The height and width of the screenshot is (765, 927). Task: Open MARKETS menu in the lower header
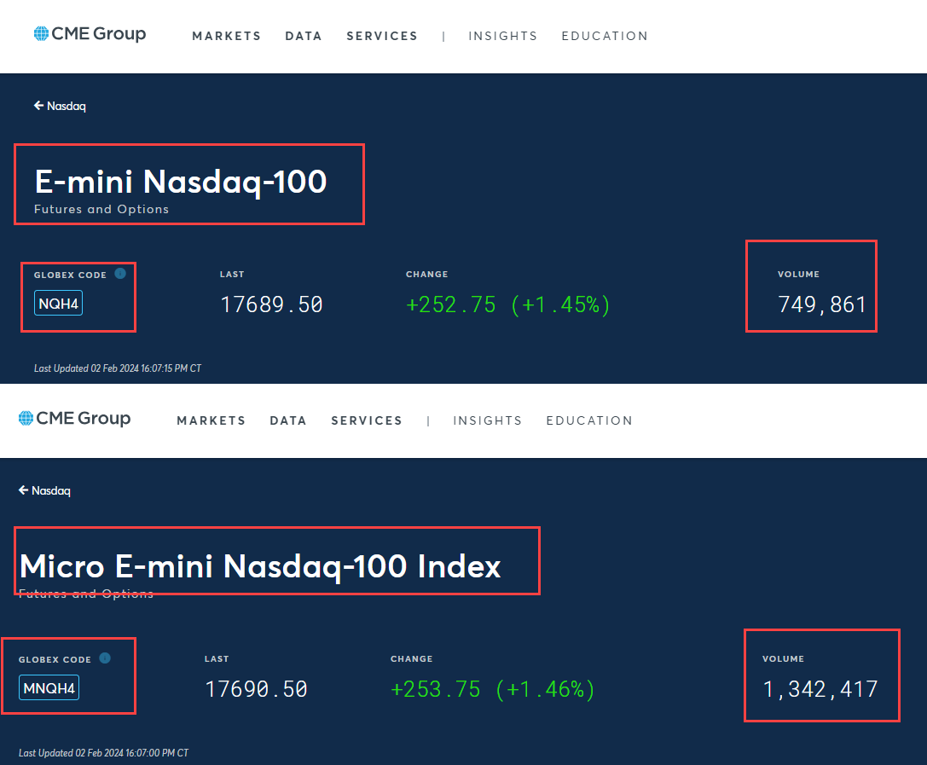(211, 420)
